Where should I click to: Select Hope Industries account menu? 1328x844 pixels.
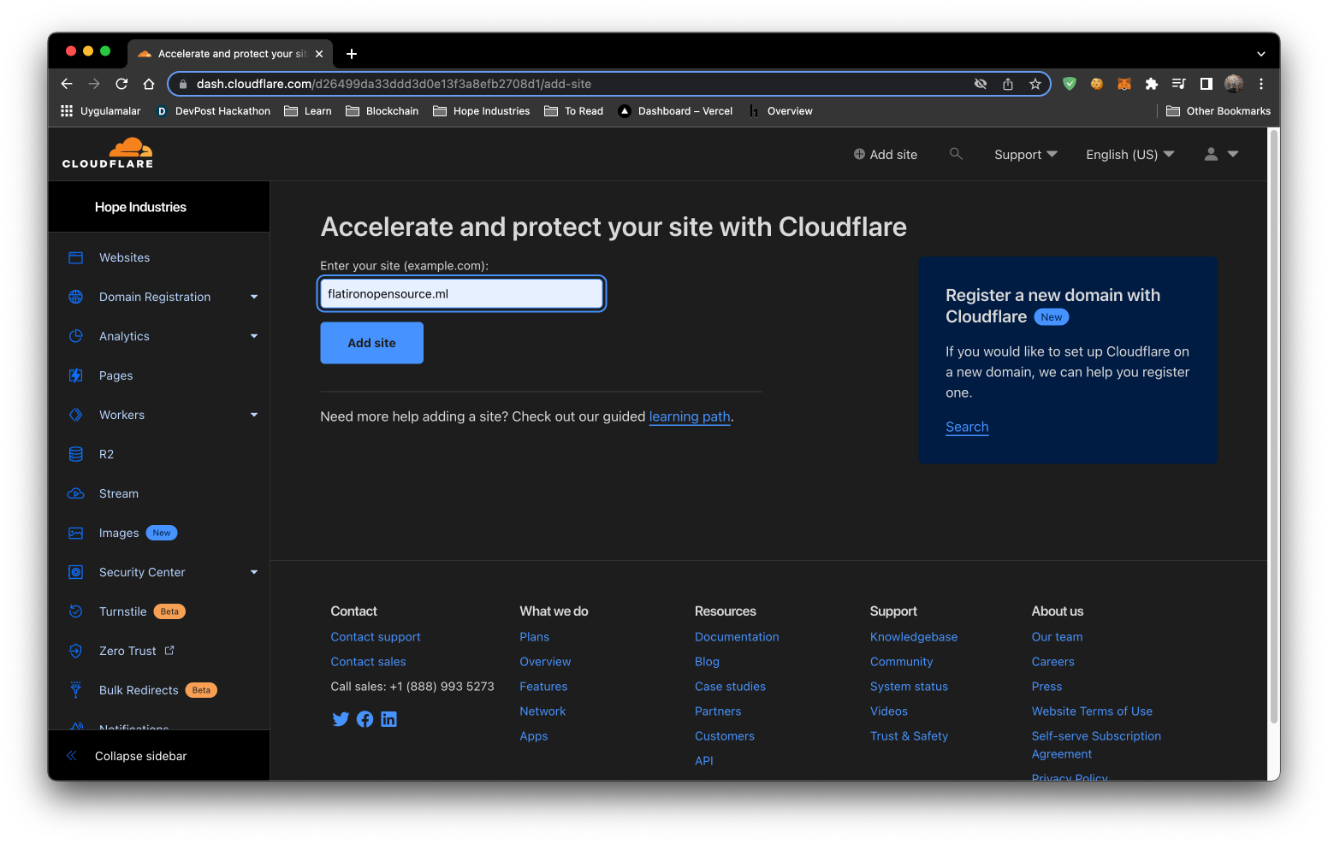tap(141, 206)
